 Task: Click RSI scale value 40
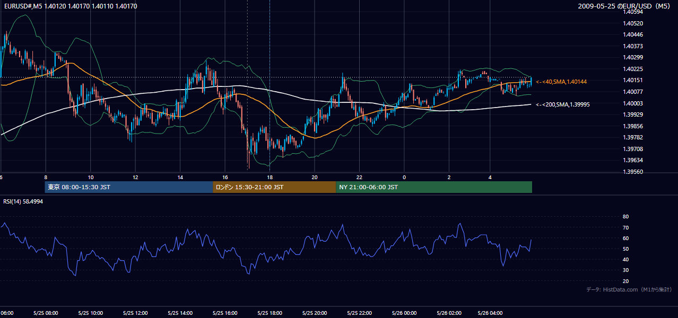pos(625,259)
